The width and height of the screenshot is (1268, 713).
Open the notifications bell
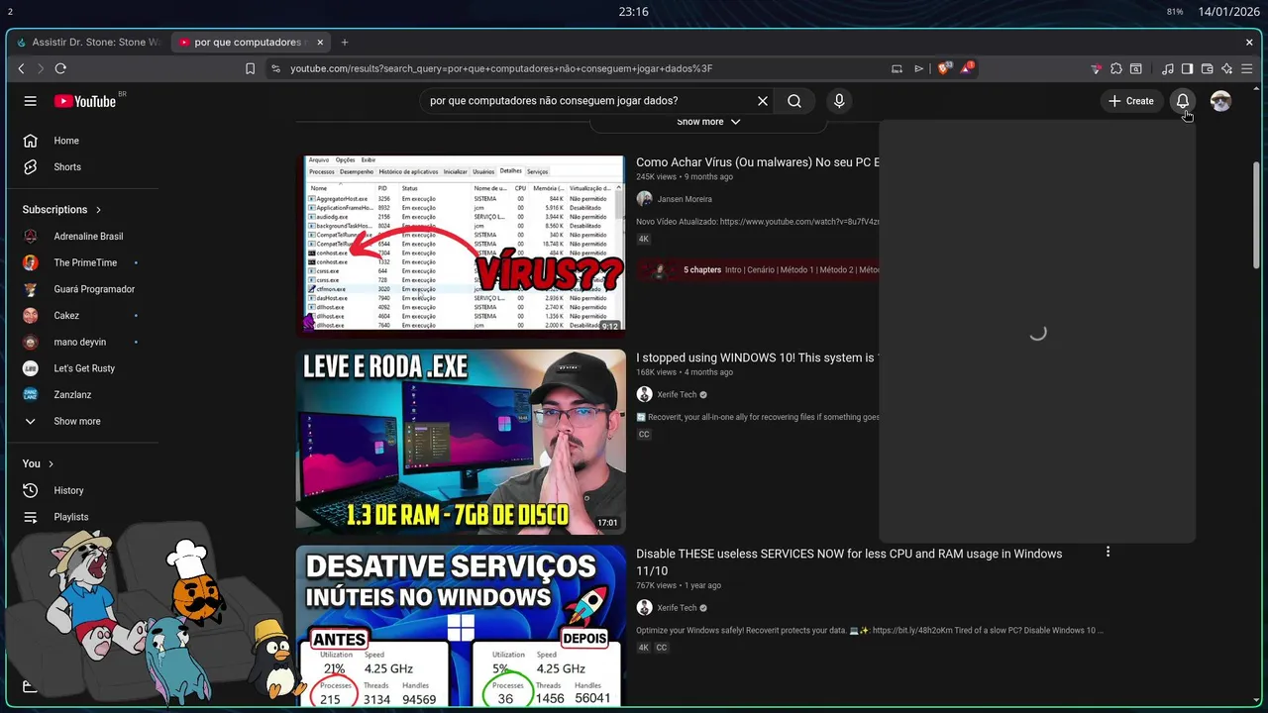(x=1183, y=101)
